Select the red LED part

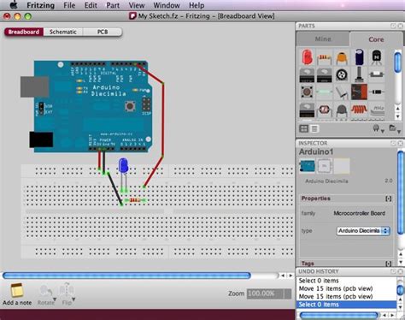click(307, 57)
